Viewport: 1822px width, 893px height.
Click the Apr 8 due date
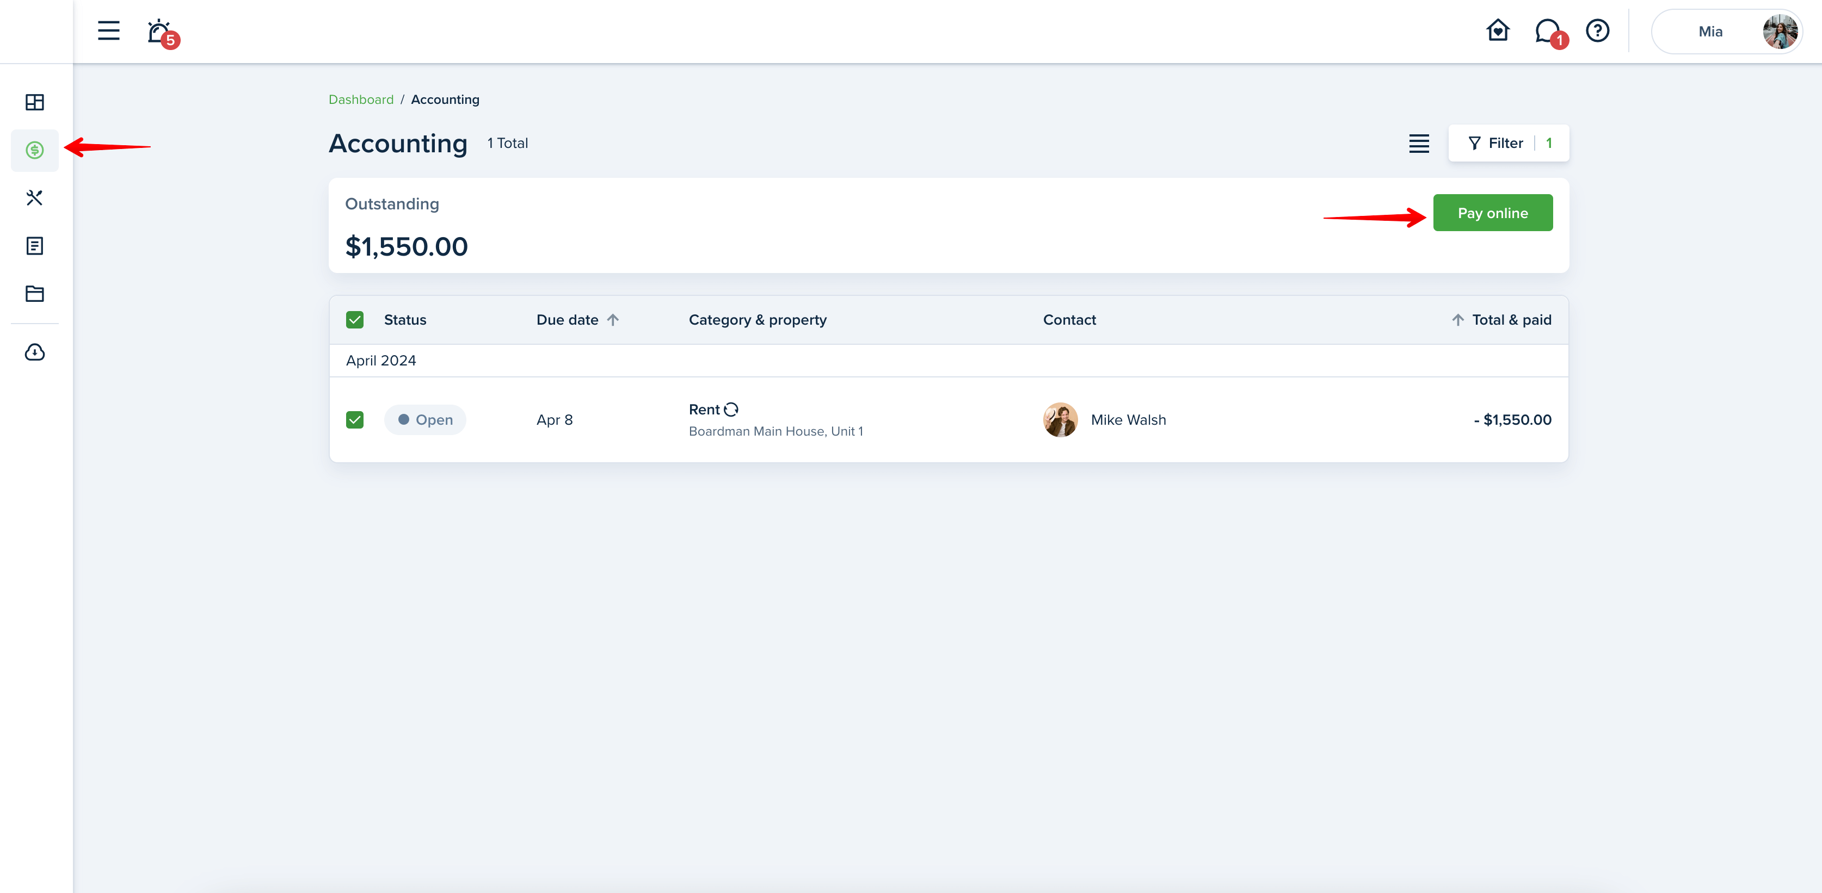(x=554, y=420)
